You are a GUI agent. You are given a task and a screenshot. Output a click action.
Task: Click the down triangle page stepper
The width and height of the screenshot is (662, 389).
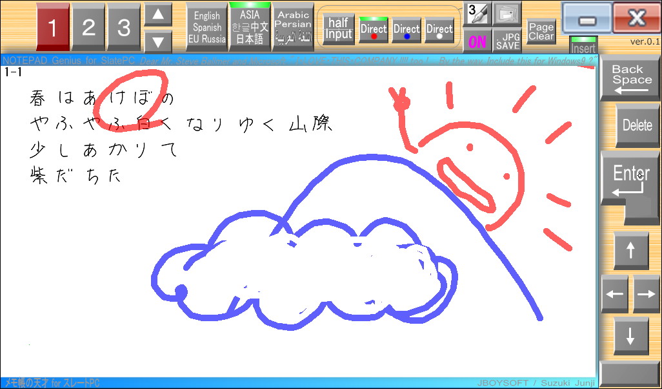click(158, 40)
